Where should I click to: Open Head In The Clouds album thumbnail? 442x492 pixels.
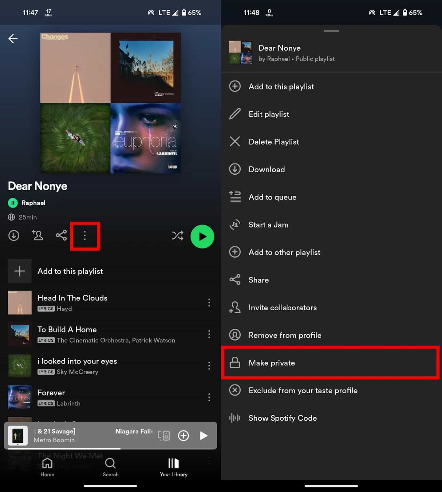pyautogui.click(x=20, y=303)
